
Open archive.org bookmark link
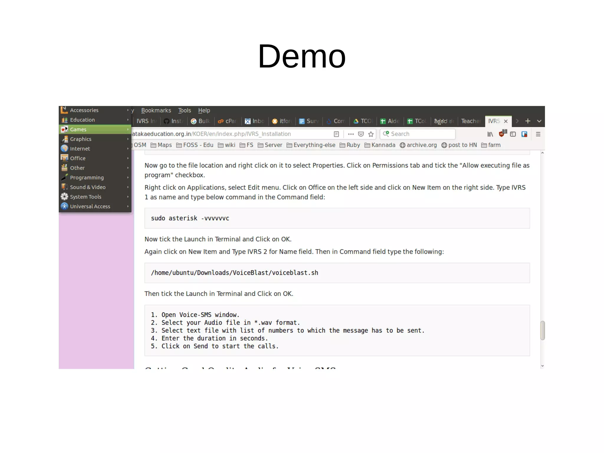[418, 145]
